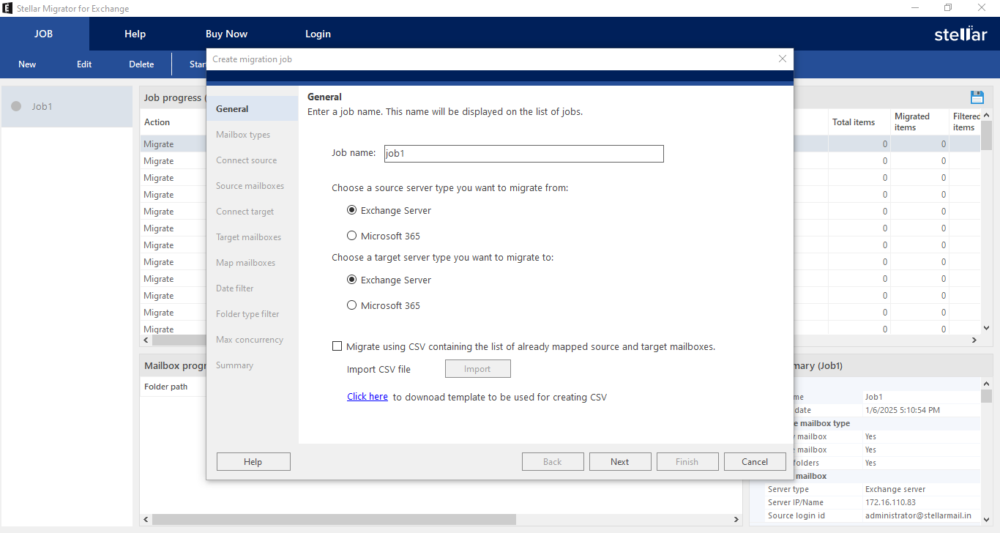Select Microsoft 365 as source type

pos(352,236)
